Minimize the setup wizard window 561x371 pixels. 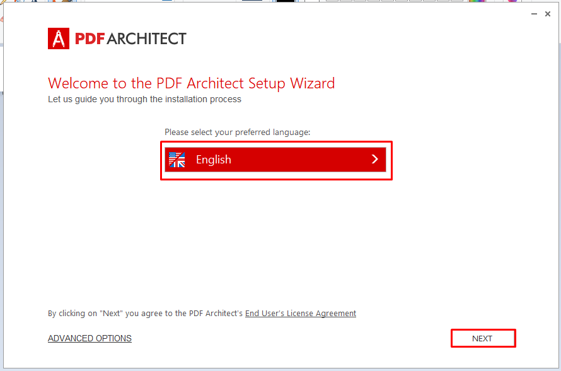point(534,14)
